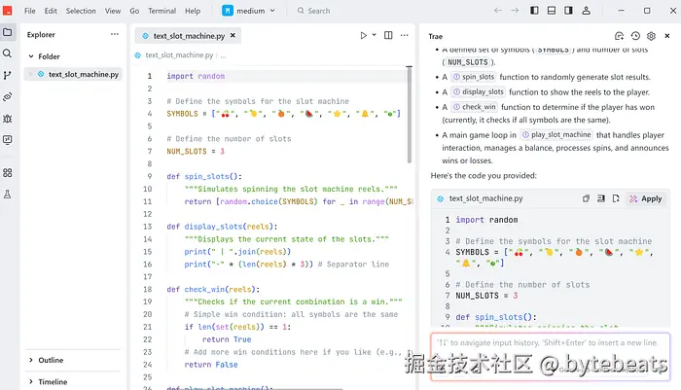
Task: Open the Edit menu
Action: click(51, 11)
